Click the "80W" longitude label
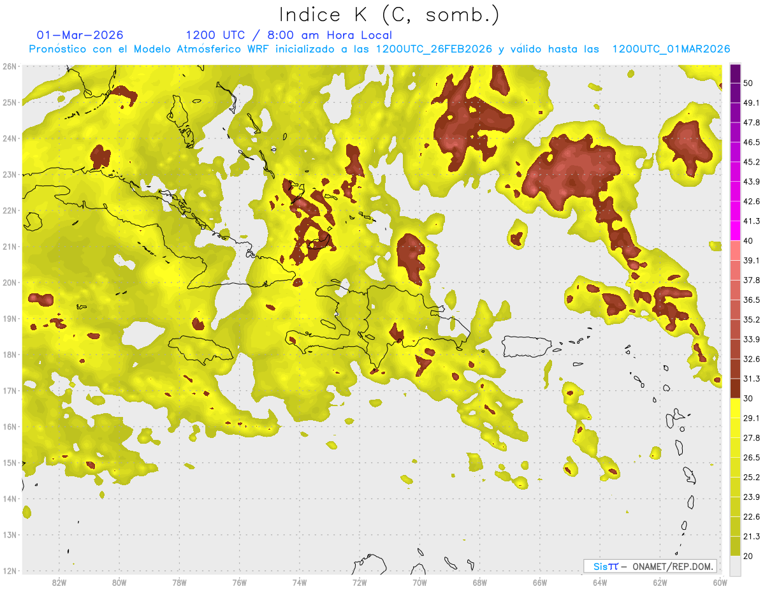Viewport: 765px width, 591px height. (119, 583)
